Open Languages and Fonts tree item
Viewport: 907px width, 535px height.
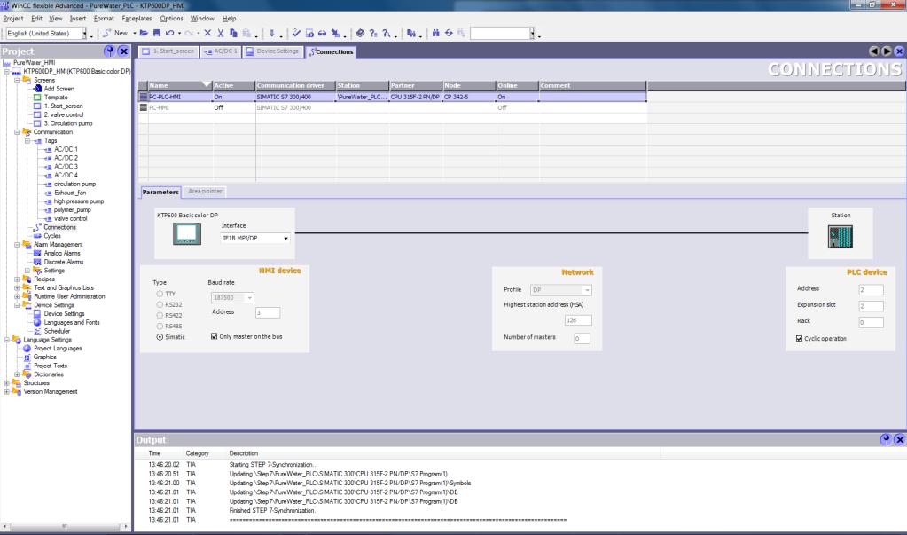coord(71,322)
